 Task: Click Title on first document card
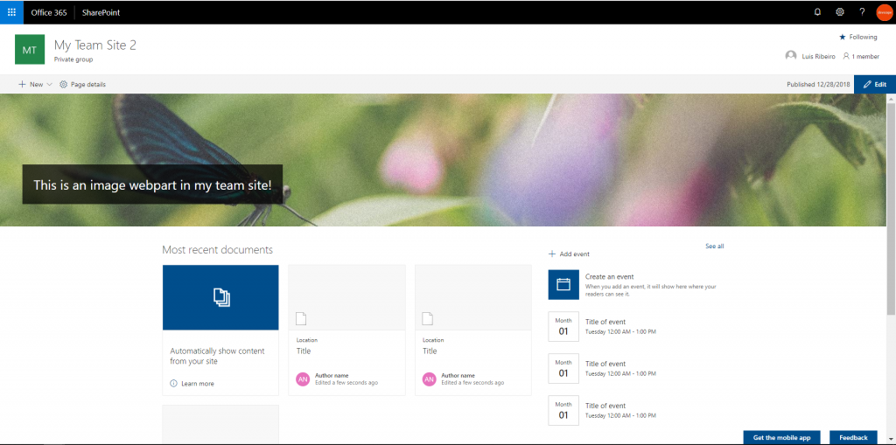click(304, 351)
